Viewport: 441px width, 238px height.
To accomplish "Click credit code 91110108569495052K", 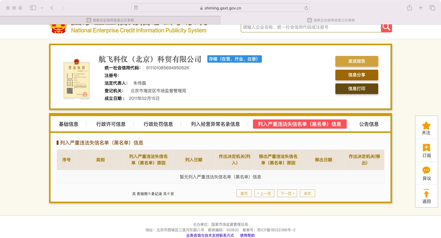I will (x=168, y=68).
